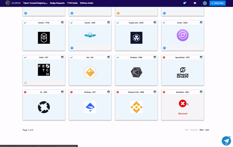The width and height of the screenshot is (233, 147).
Task: Click the Etherscan icon on AirSwap card
Action: click(109, 92)
